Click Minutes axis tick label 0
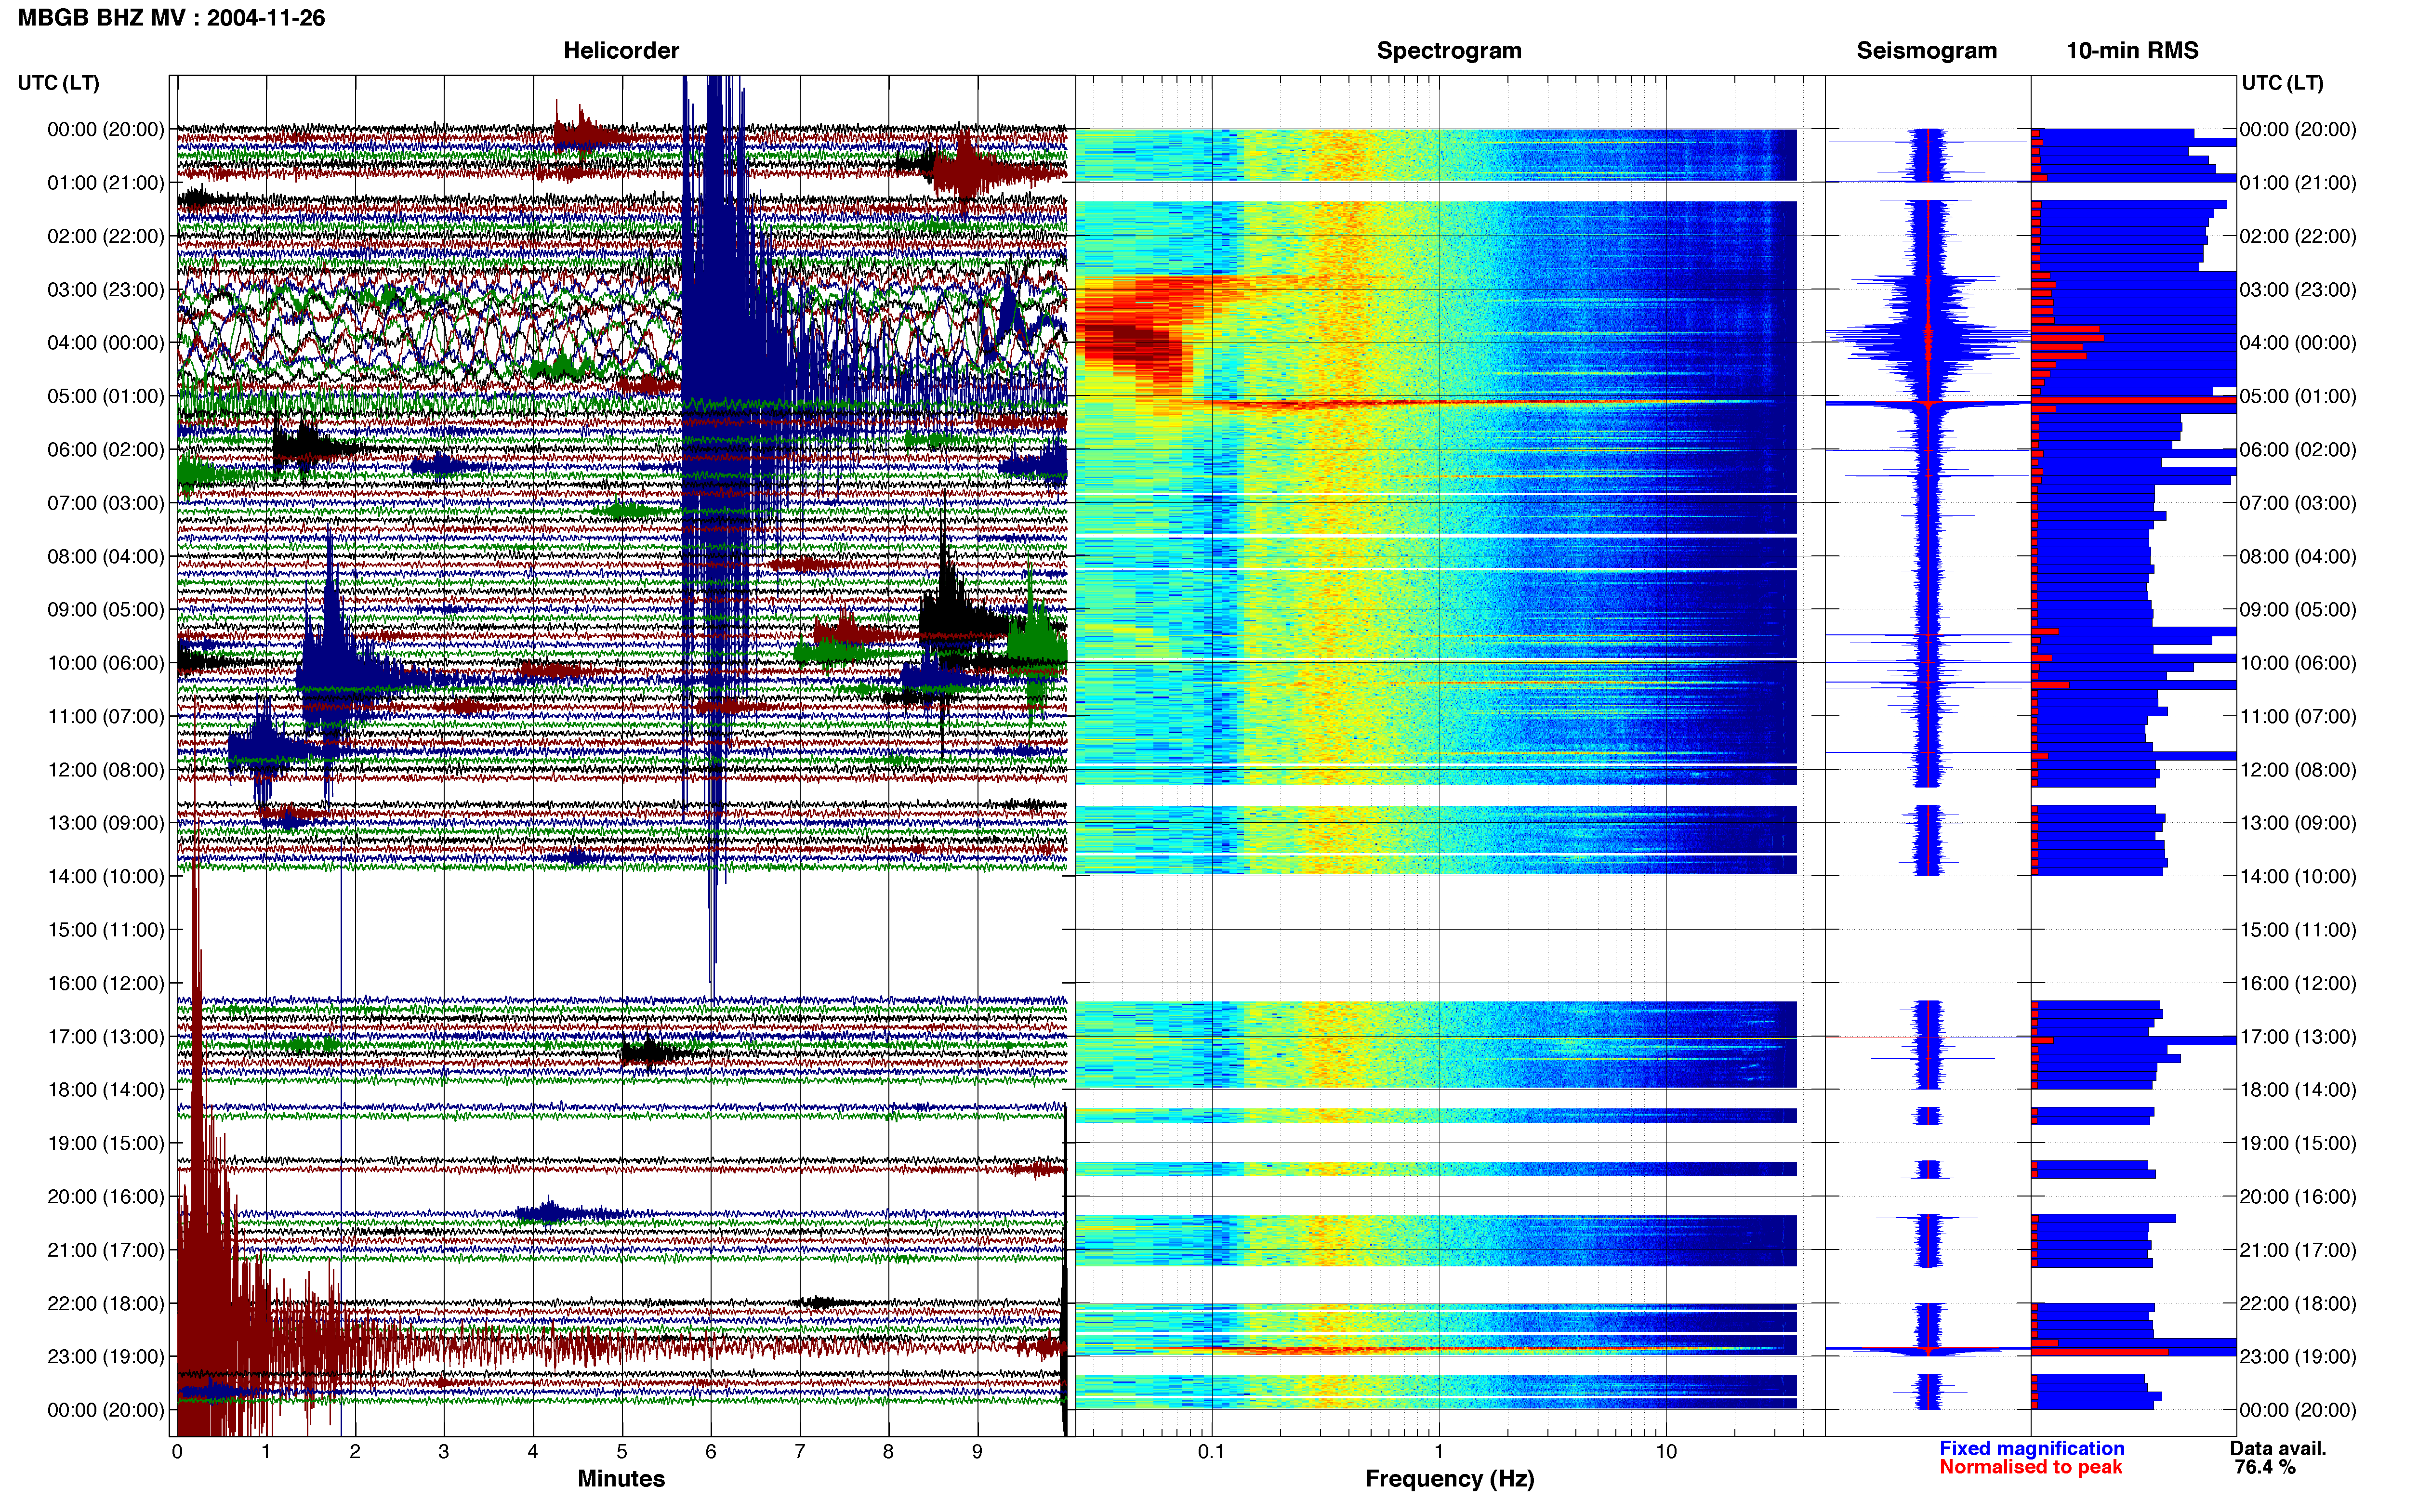2418x1512 pixels. tap(177, 1452)
